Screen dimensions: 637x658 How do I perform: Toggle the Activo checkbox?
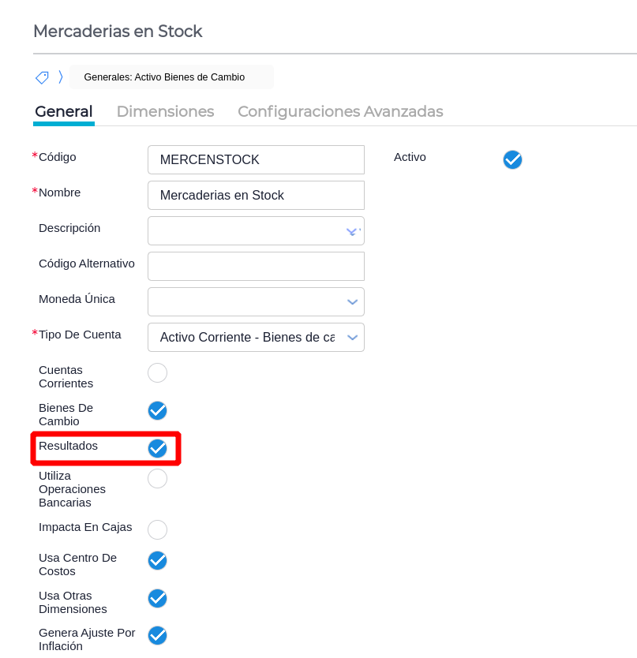pyautogui.click(x=512, y=159)
